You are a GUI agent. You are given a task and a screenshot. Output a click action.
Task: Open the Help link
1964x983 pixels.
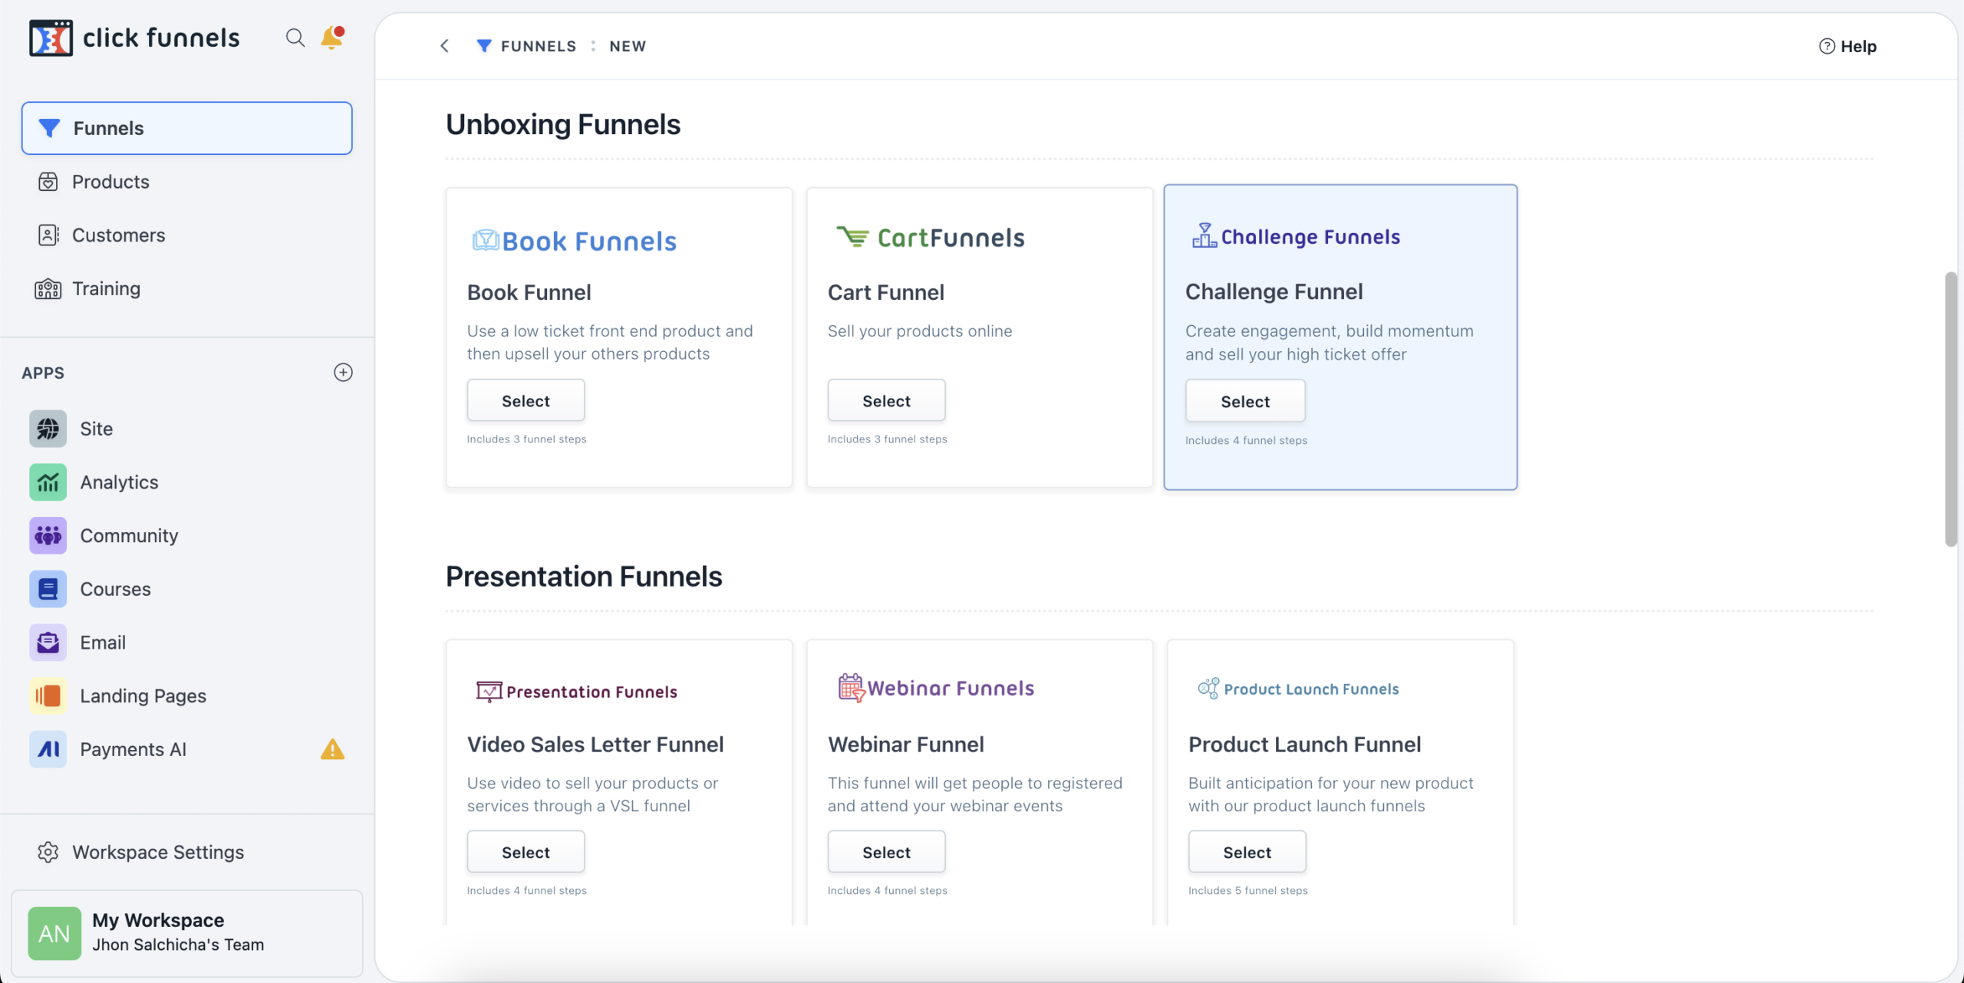click(x=1847, y=46)
